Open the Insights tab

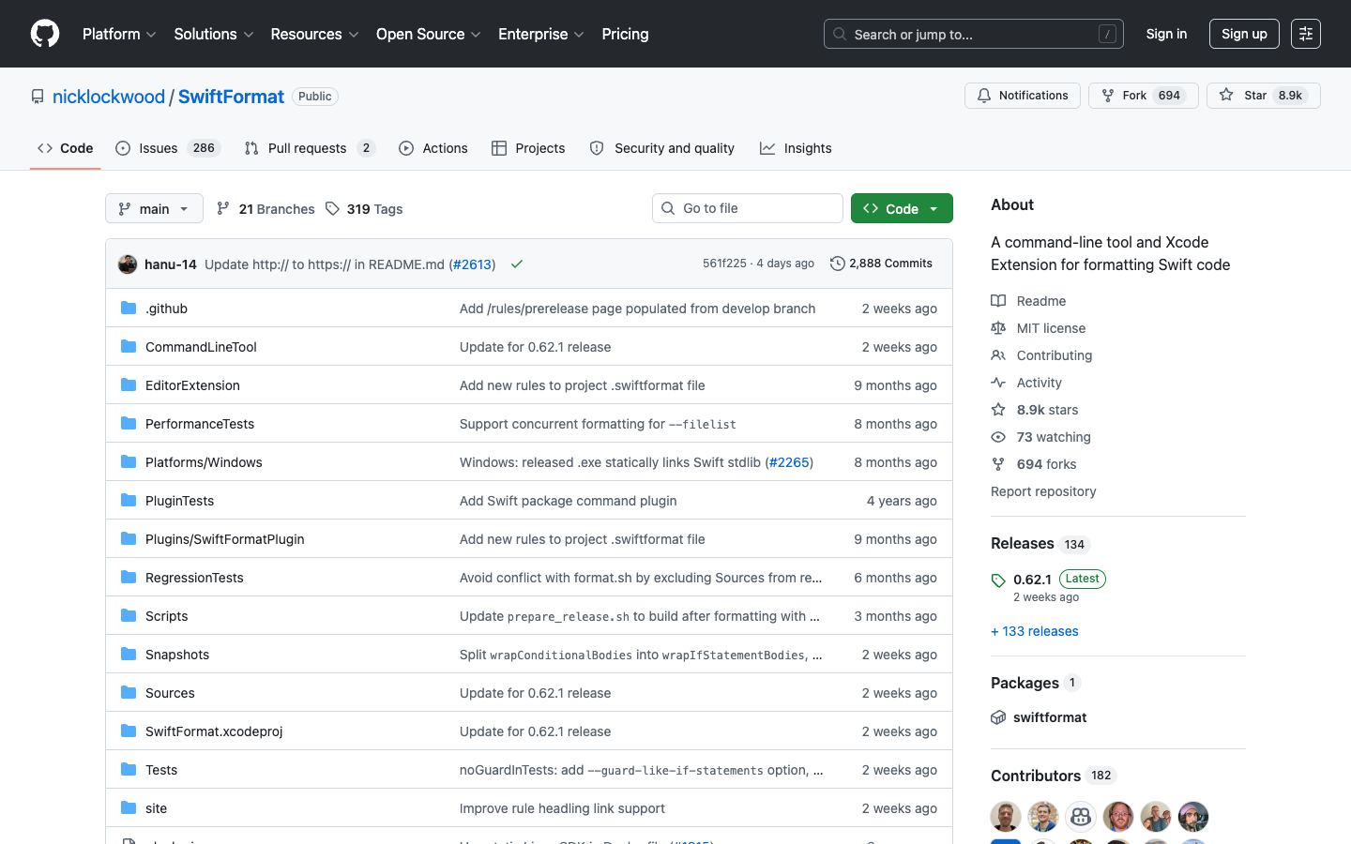pyautogui.click(x=796, y=148)
